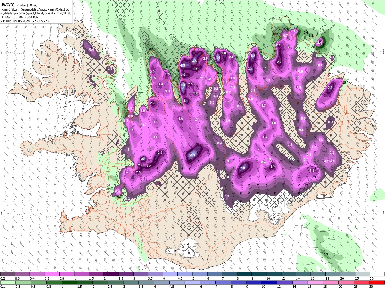Click the '4.2' precipitation value on the map
This screenshot has height=289, width=385.
coord(253,56)
